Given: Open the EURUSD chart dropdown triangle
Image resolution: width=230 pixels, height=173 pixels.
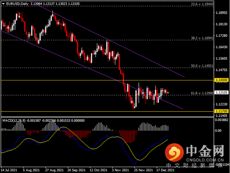Looking at the screenshot, I should pyautogui.click(x=3, y=4).
